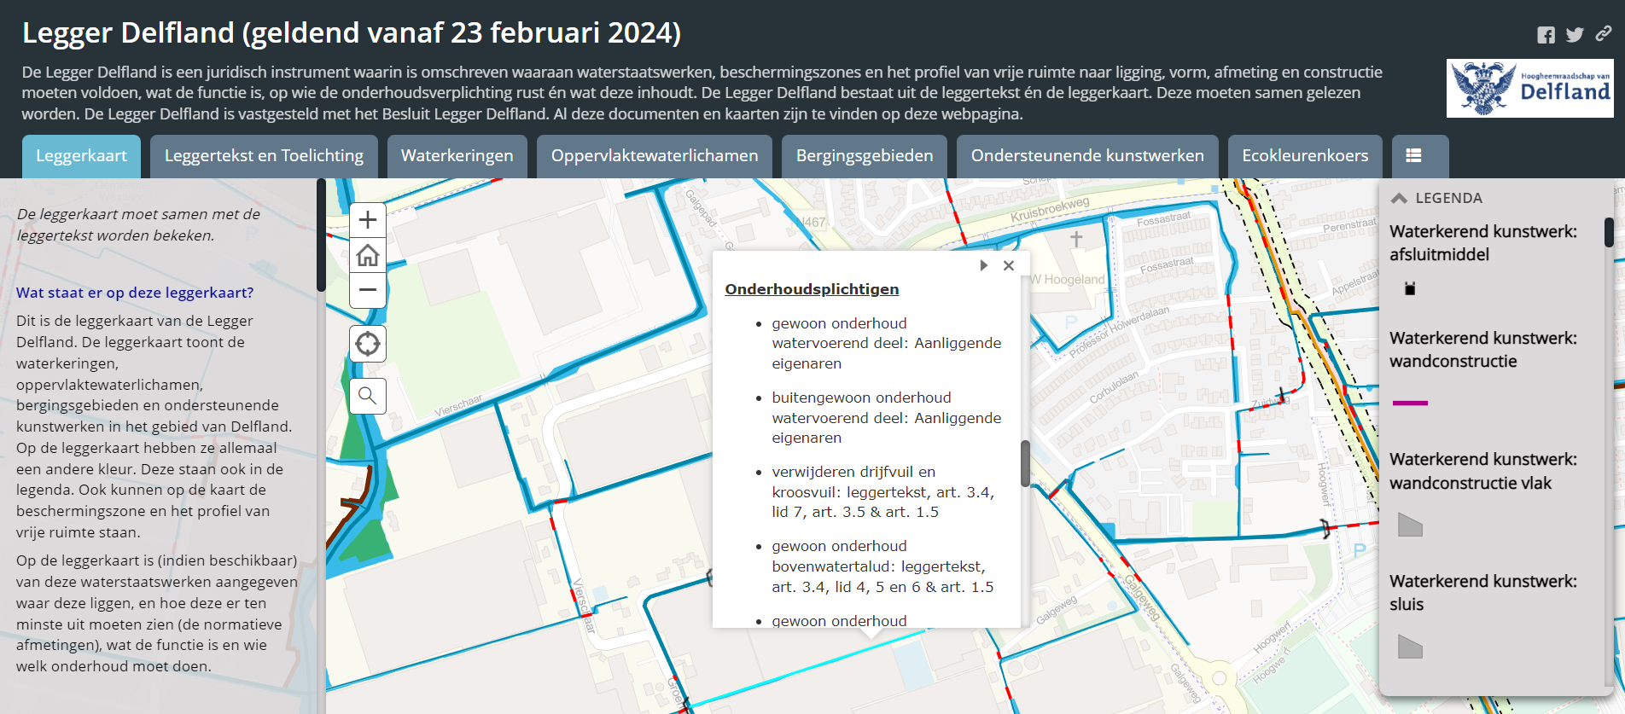Click the Kruisbroekweg street label
Viewport: 1625px width, 714px height.
[x=1050, y=210]
